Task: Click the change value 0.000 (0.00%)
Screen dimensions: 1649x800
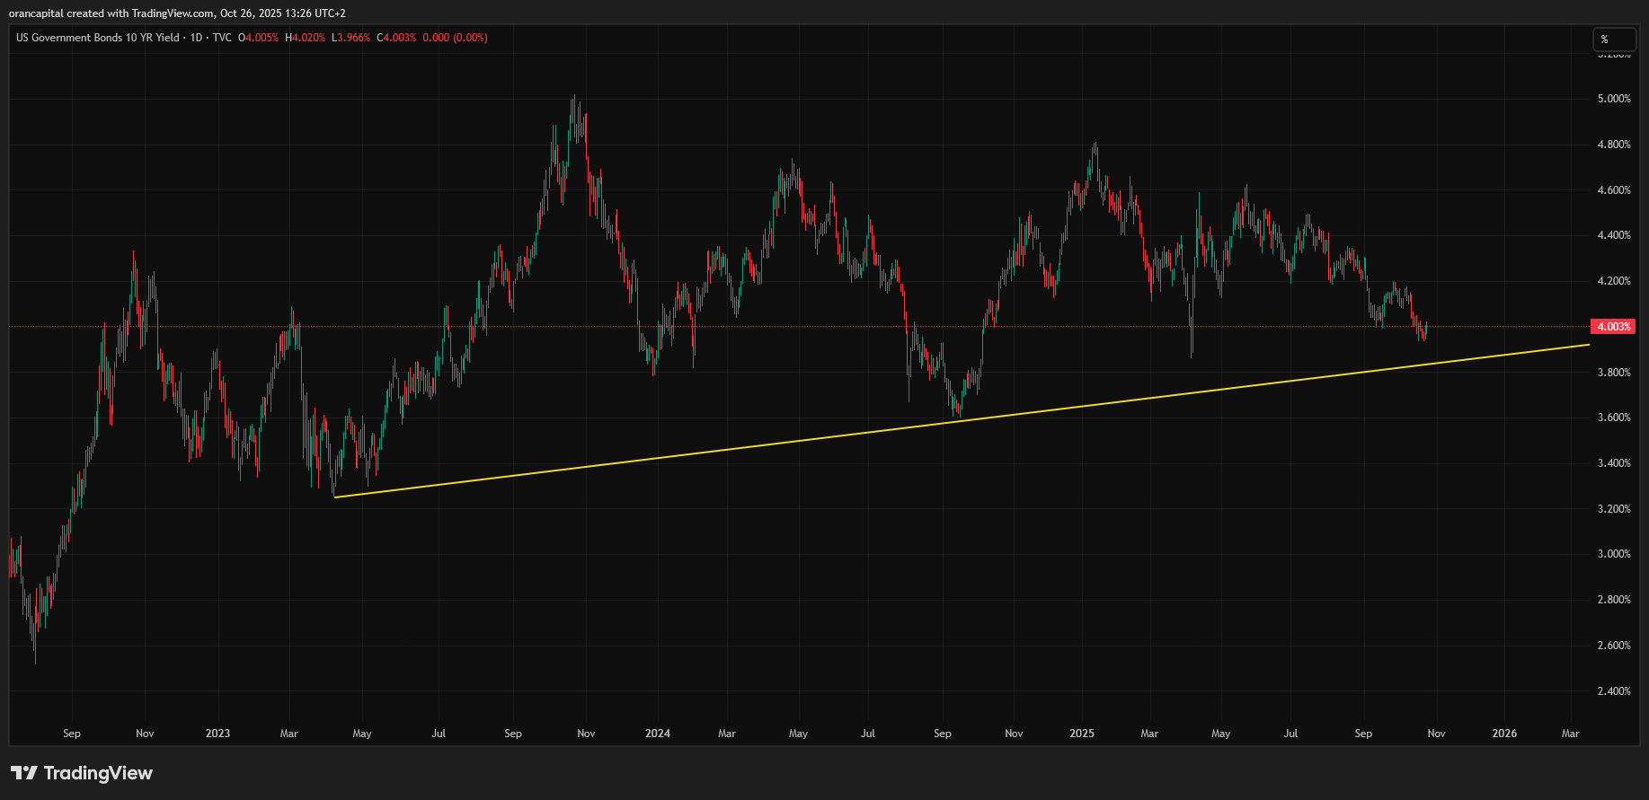Action: [456, 38]
